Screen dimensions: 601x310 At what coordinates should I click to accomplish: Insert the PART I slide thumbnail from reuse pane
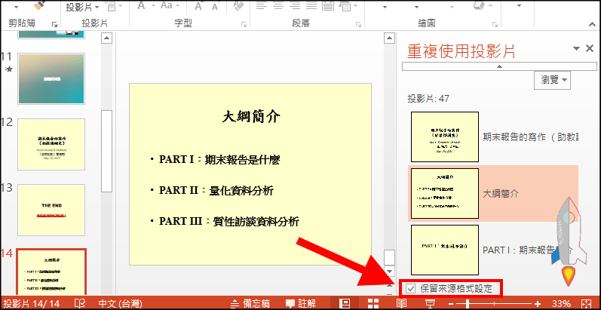pos(445,250)
